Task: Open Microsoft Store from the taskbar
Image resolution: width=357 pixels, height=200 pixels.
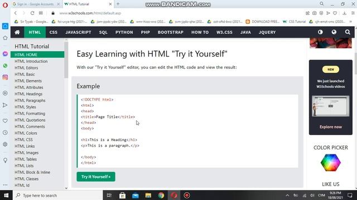Action: 123,195
